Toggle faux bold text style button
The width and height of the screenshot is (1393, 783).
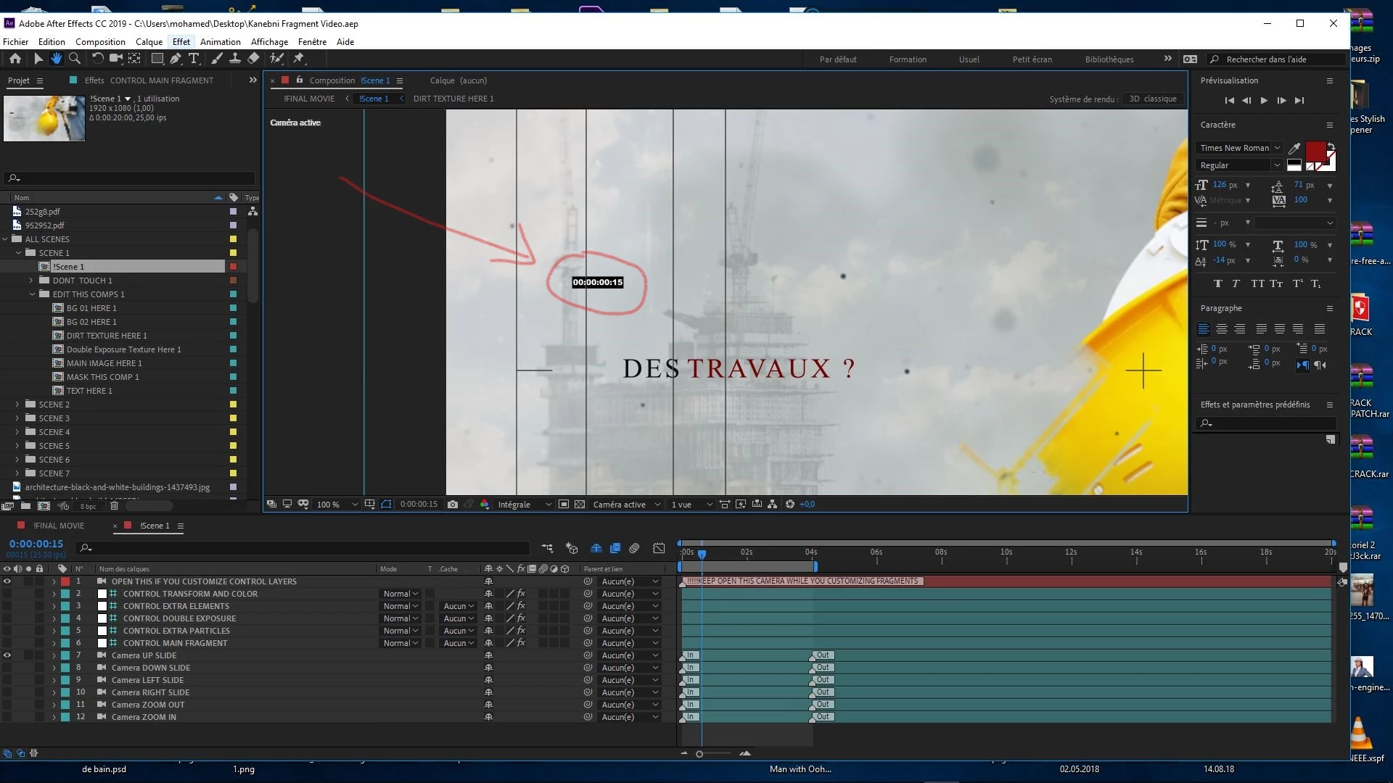click(1217, 284)
